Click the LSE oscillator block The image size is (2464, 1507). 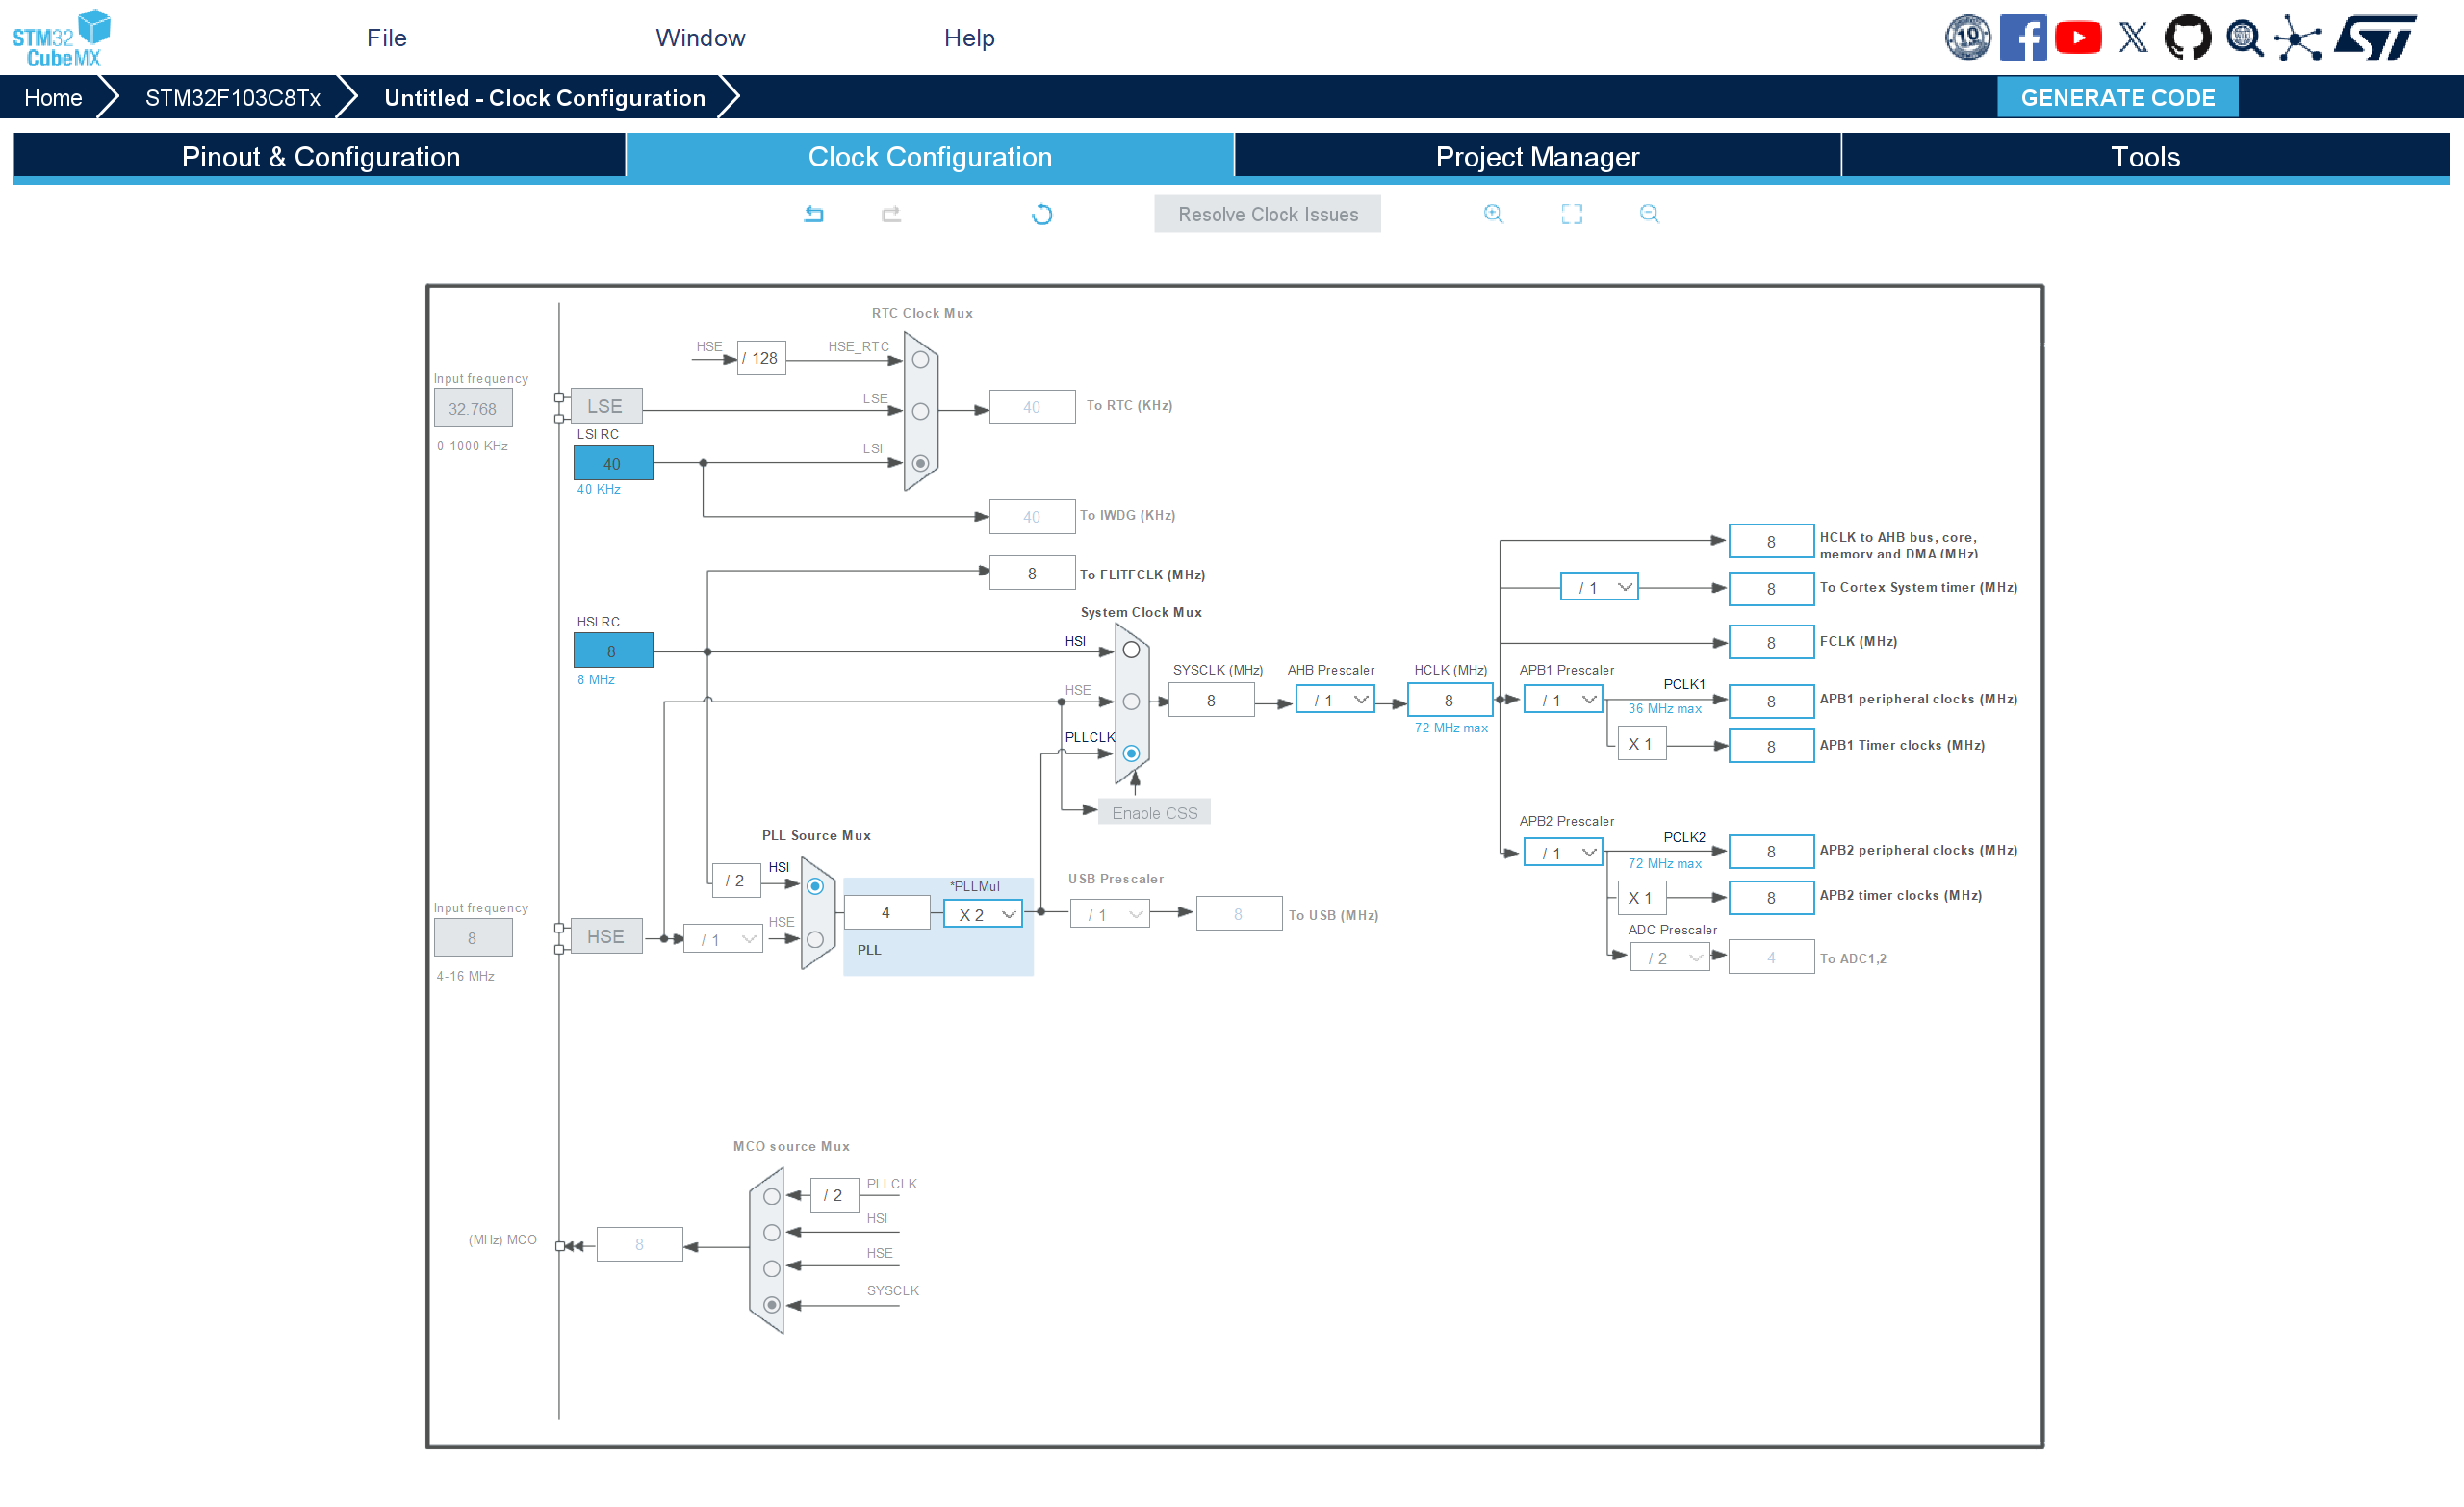(x=606, y=407)
